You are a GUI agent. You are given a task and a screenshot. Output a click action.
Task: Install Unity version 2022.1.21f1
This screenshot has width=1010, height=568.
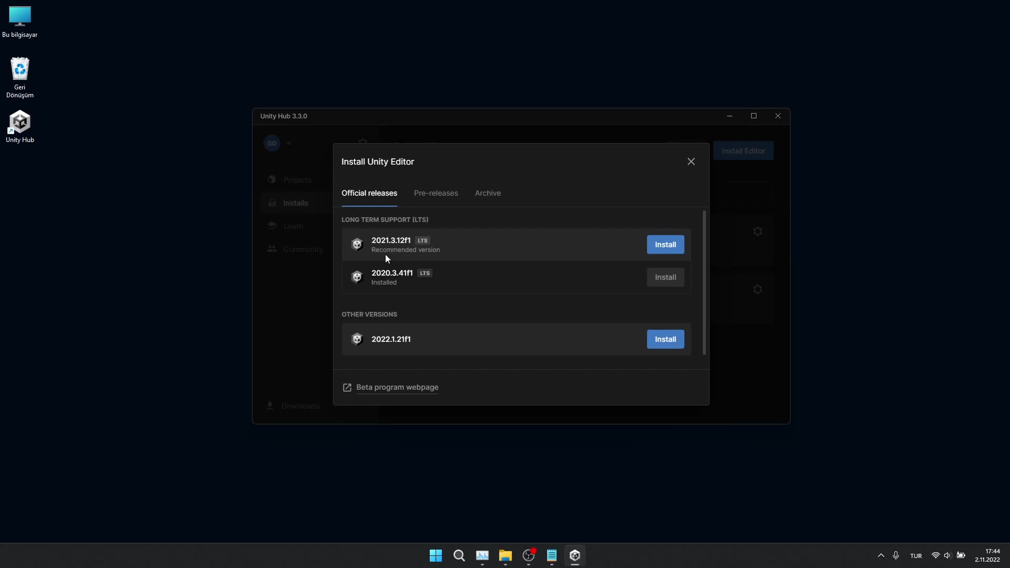(665, 339)
